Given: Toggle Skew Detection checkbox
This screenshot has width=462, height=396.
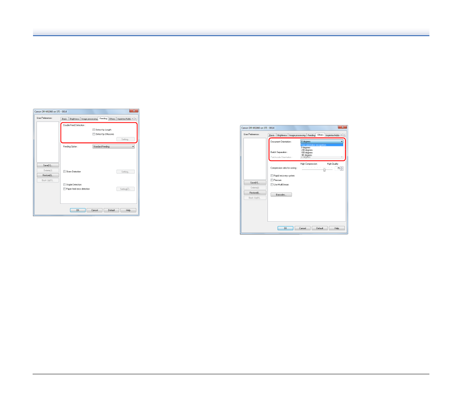Looking at the screenshot, I should pos(64,172).
